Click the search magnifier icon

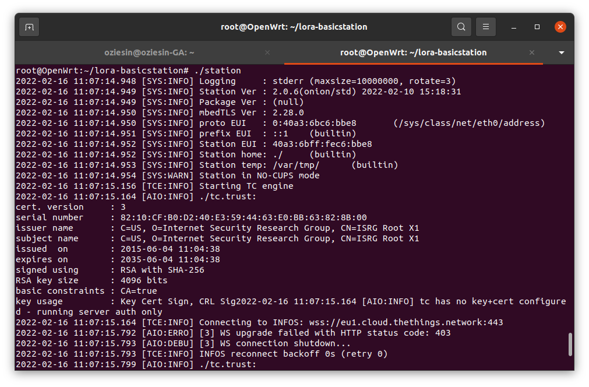(x=461, y=27)
